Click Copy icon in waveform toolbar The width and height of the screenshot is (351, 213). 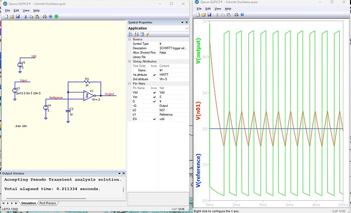pyautogui.click(x=223, y=15)
